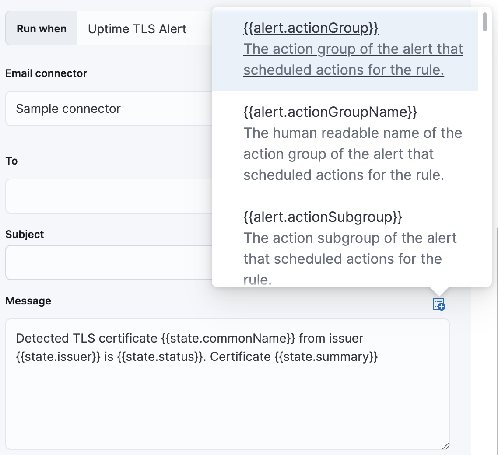
Task: Click the highlighted action group description link
Action: pyautogui.click(x=354, y=59)
